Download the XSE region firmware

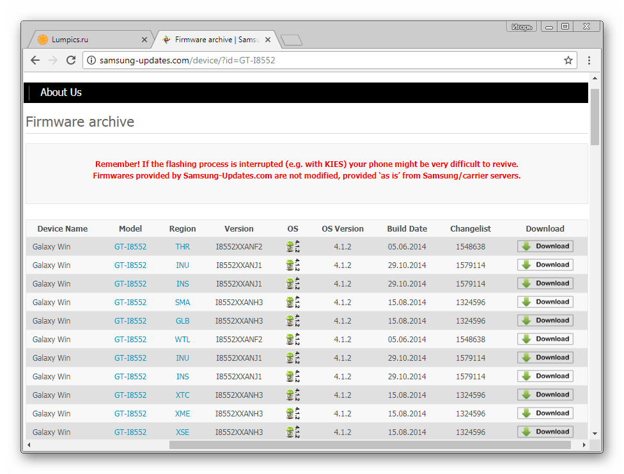[545, 432]
